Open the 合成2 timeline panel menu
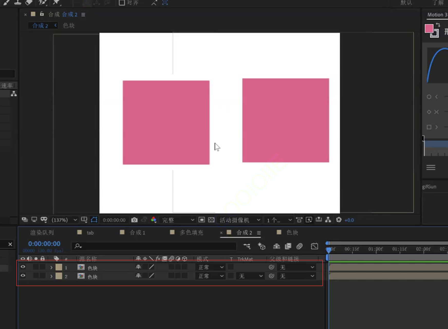 259,233
